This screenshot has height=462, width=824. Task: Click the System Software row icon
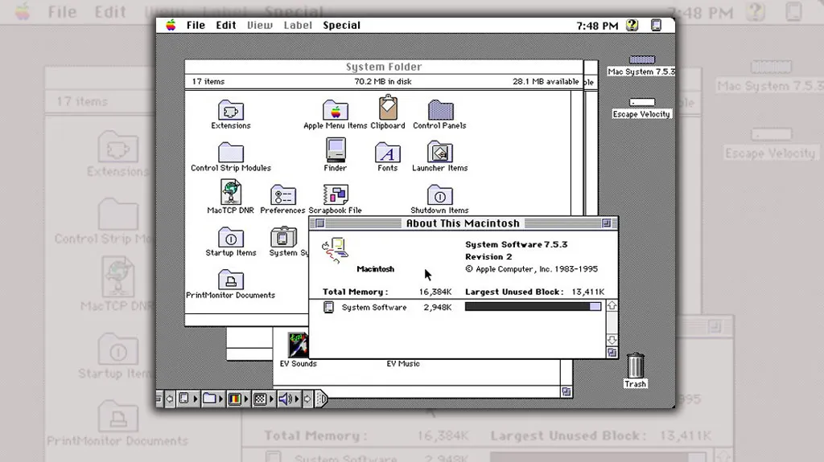click(328, 307)
